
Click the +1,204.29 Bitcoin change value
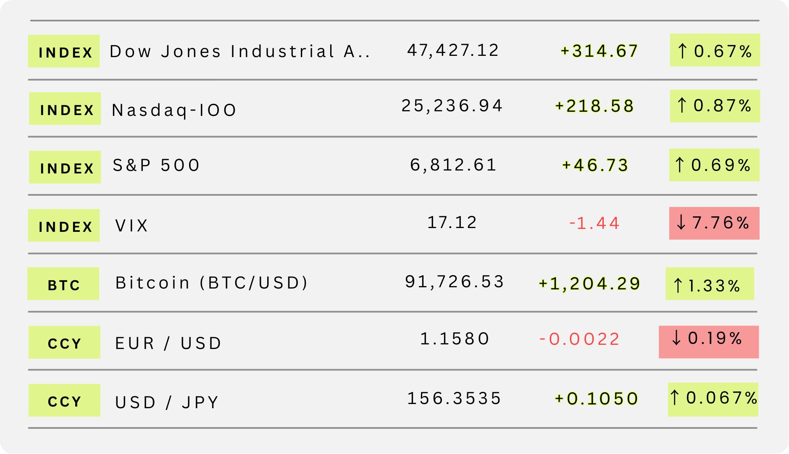589,283
